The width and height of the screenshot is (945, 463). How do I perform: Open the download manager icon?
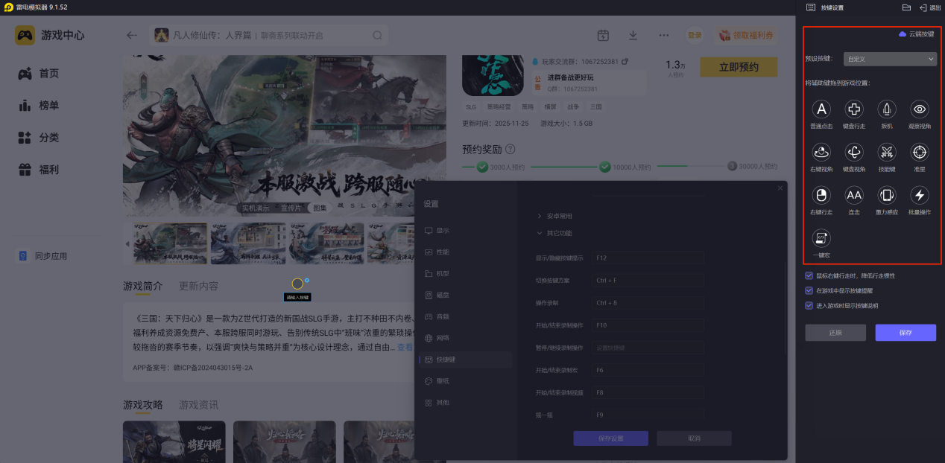click(633, 35)
